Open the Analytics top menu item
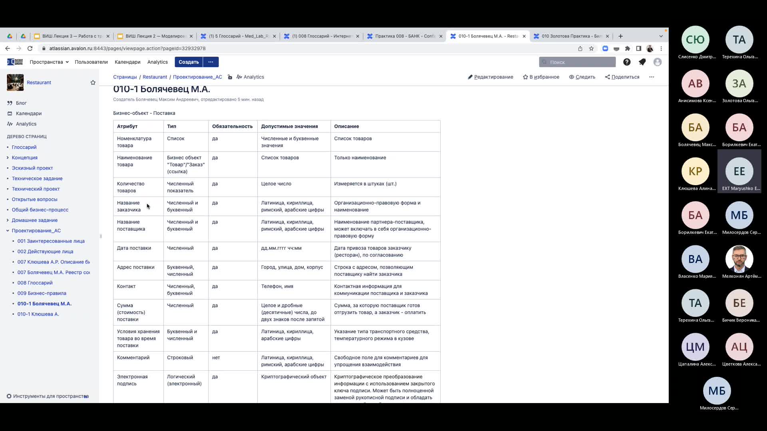 [x=157, y=62]
